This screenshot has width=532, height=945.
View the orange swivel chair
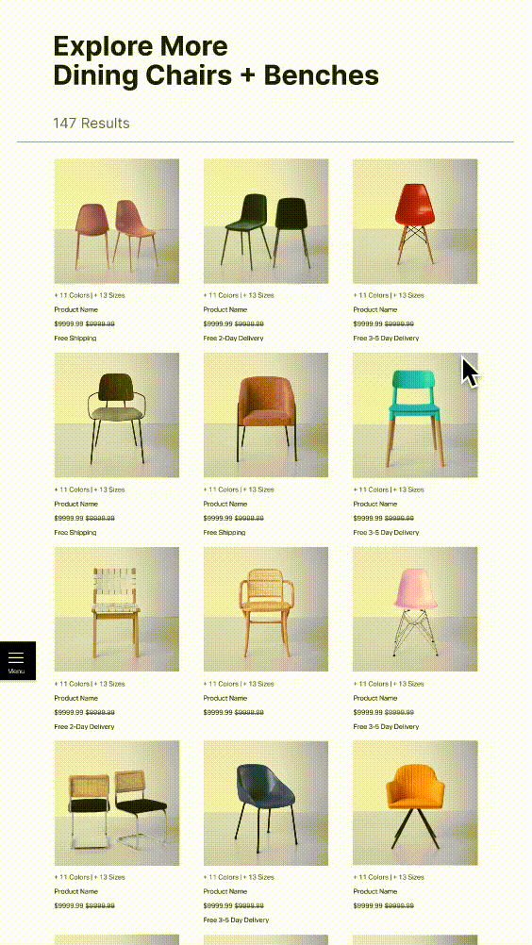[415, 803]
